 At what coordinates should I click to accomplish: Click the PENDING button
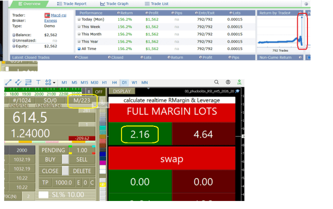tap(53, 150)
